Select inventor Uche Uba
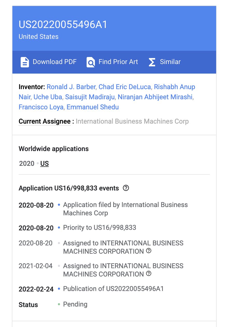Viewport: 227px width, 327px height. (48, 97)
